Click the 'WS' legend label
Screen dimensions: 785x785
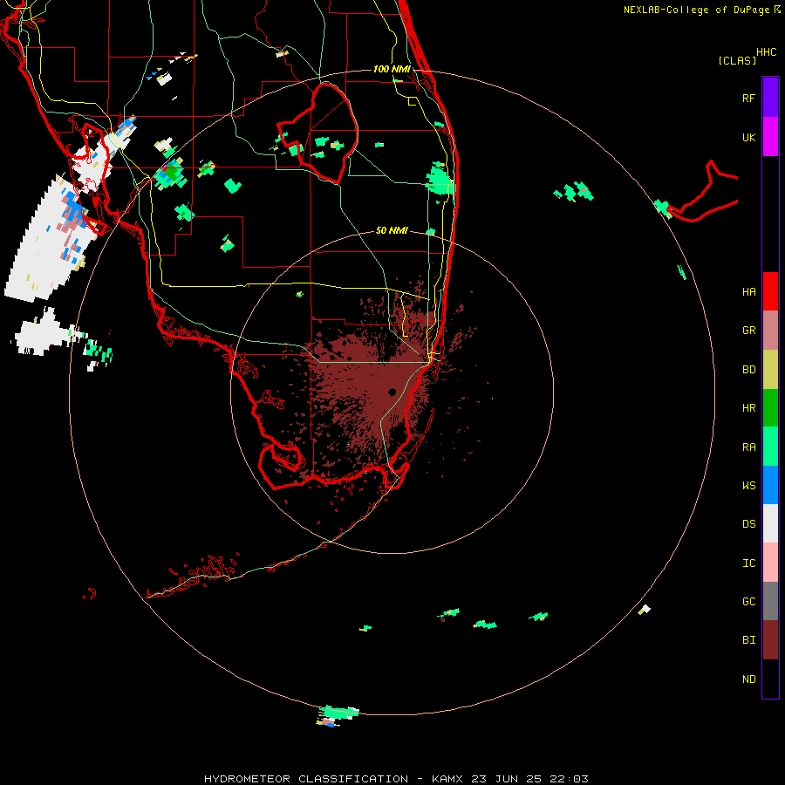tap(748, 486)
